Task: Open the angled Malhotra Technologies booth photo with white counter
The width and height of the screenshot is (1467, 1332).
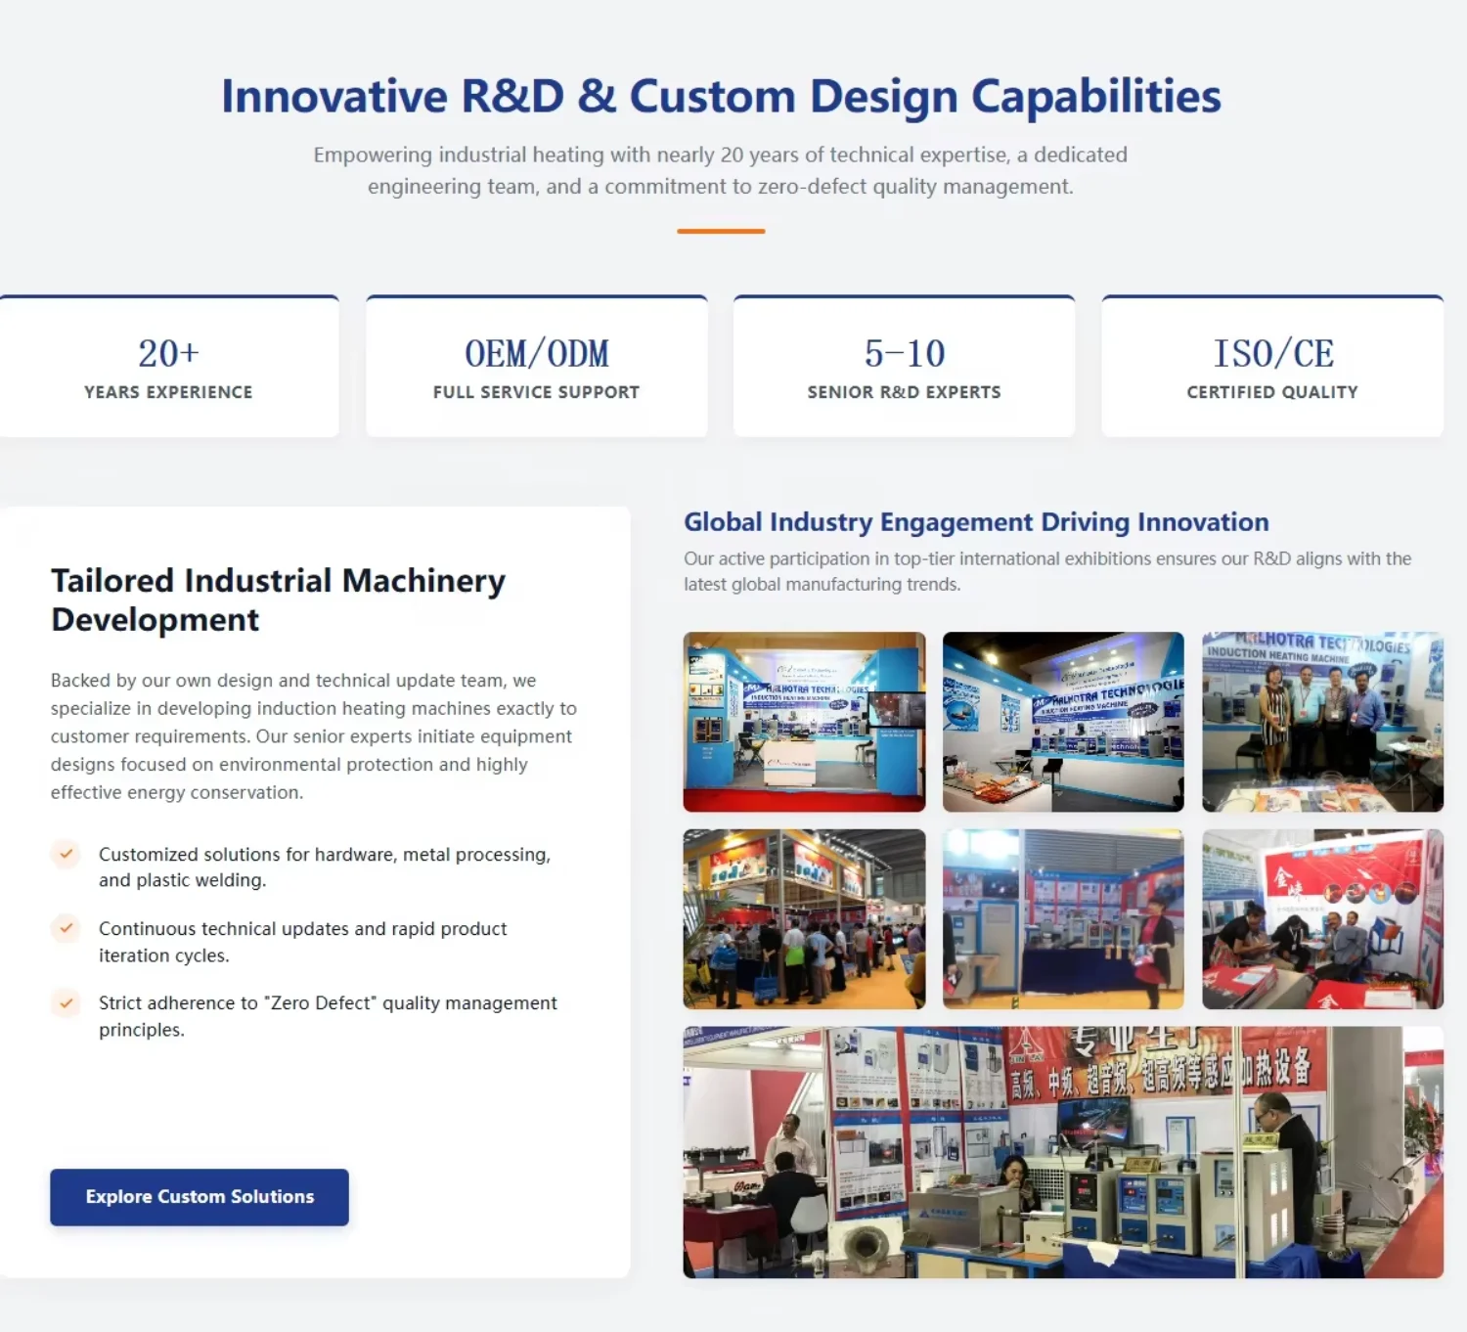Action: click(x=1063, y=722)
